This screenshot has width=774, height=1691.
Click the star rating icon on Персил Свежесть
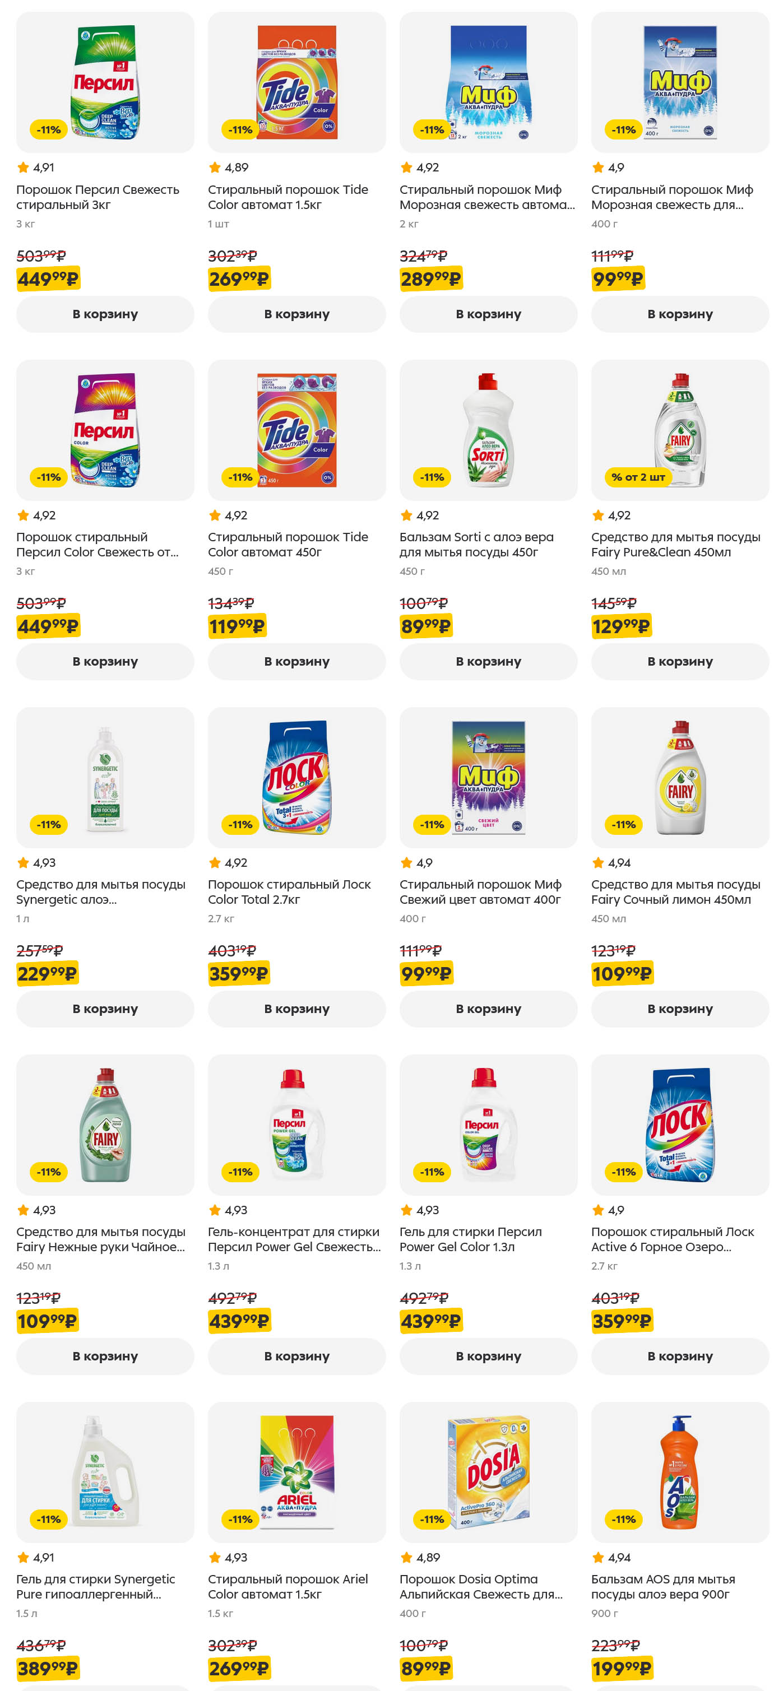tap(22, 168)
